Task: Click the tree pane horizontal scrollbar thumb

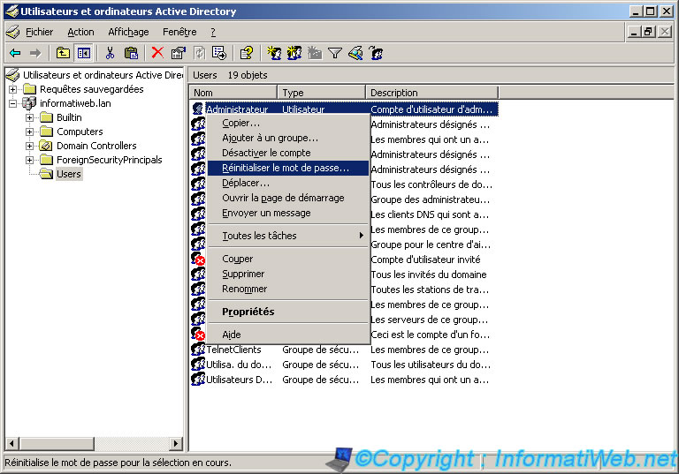Action: pos(57,443)
